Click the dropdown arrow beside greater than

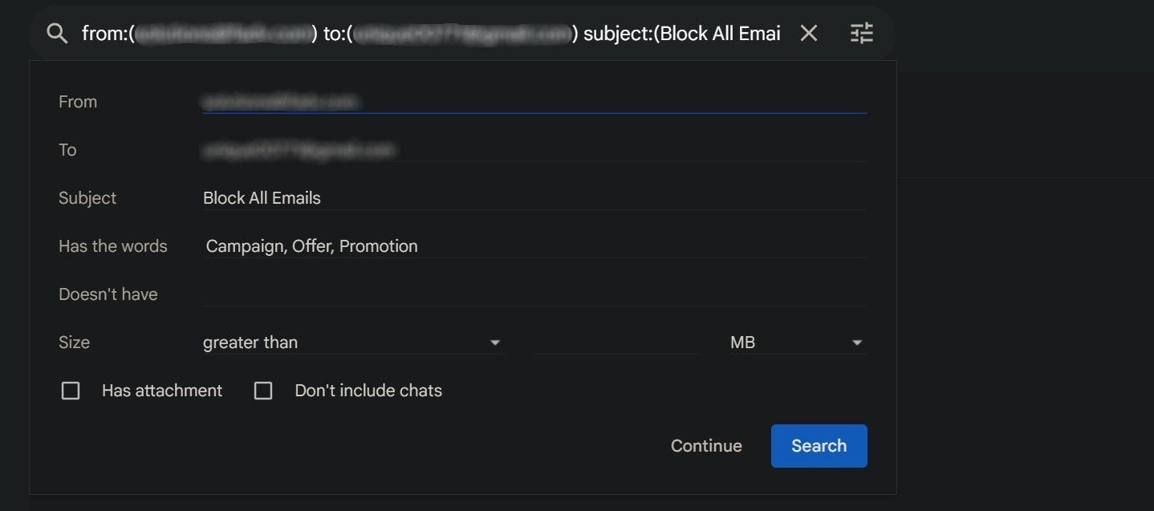495,342
